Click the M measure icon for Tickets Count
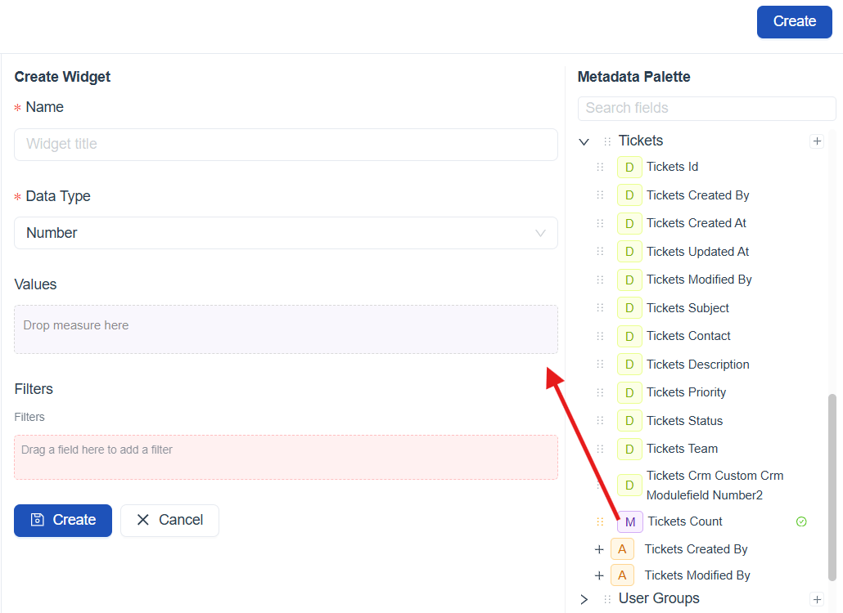The height and width of the screenshot is (613, 843). coord(629,521)
